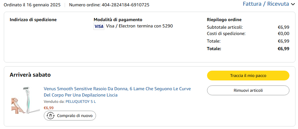Click the bold Totale order amount
The height and width of the screenshot is (129, 298).
pos(283,49)
